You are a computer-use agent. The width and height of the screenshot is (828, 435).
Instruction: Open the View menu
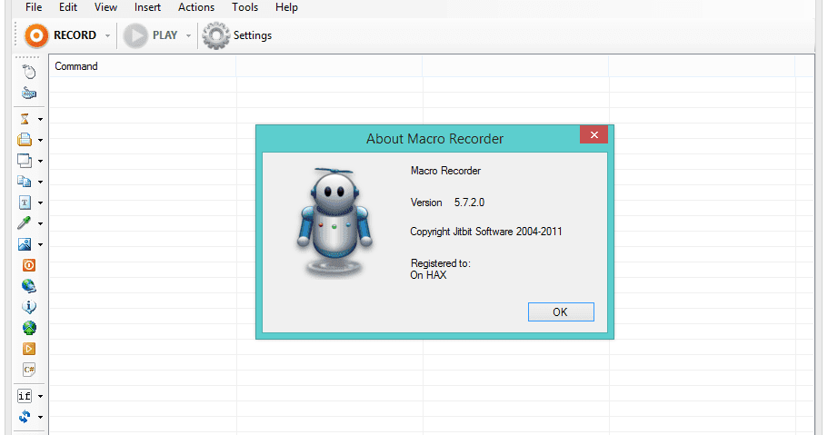pos(105,7)
